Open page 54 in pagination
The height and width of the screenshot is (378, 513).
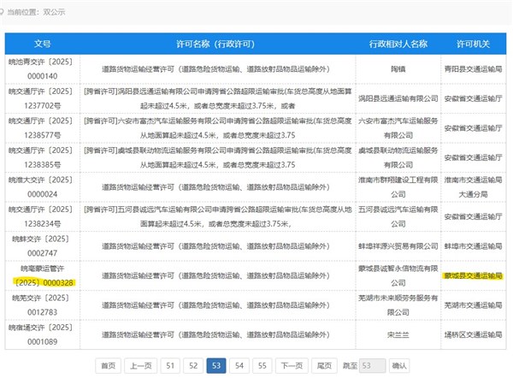[x=239, y=365]
